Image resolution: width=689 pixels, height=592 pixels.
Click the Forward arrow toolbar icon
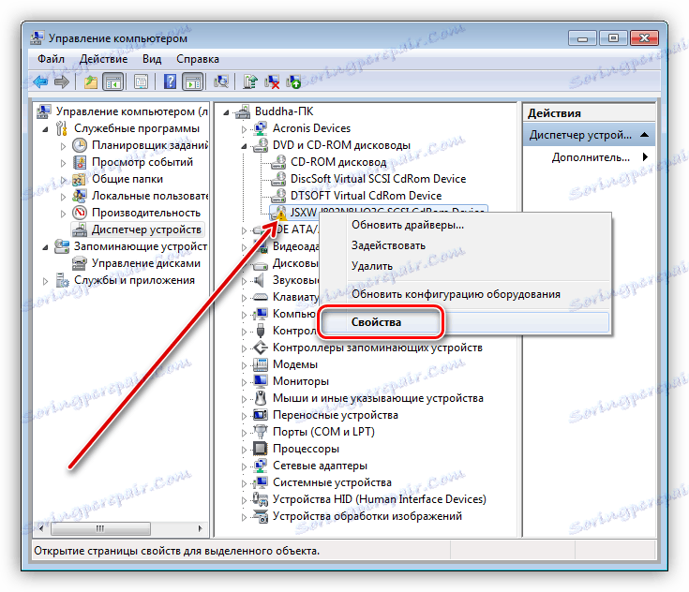tap(62, 81)
